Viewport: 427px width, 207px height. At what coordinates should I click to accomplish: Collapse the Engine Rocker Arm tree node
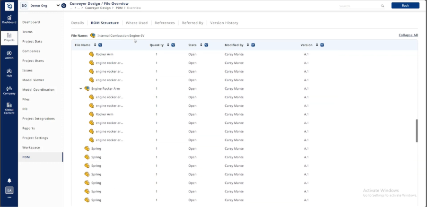(x=81, y=88)
